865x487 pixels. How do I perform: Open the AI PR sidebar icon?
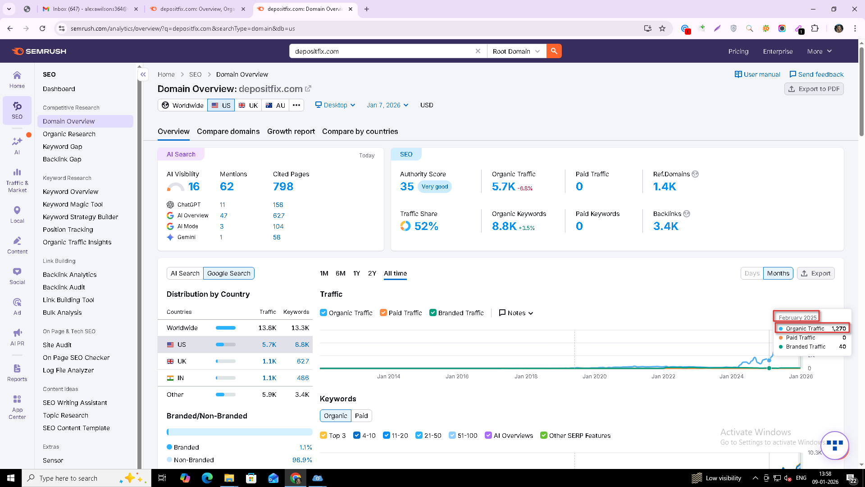click(17, 337)
